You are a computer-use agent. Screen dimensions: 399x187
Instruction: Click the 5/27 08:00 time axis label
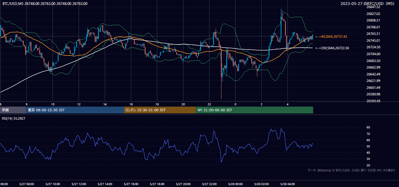click(27, 184)
